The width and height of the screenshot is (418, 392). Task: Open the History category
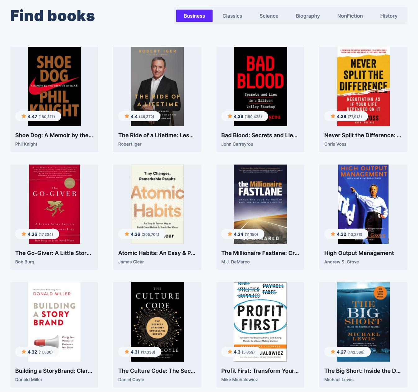tap(389, 15)
